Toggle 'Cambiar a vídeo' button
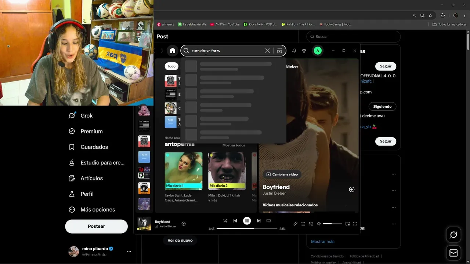The width and height of the screenshot is (470, 264). (x=282, y=174)
